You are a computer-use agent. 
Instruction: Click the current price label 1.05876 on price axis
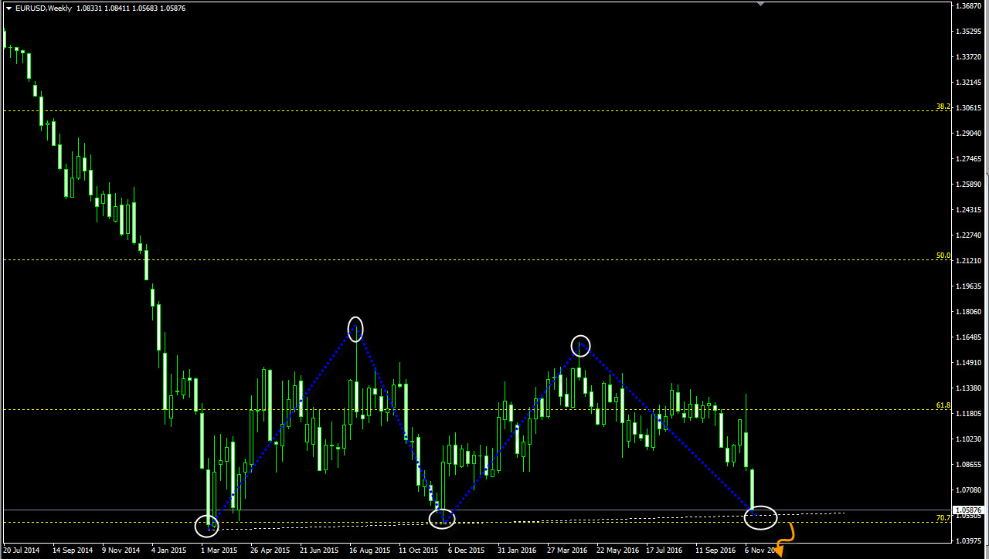coord(970,510)
